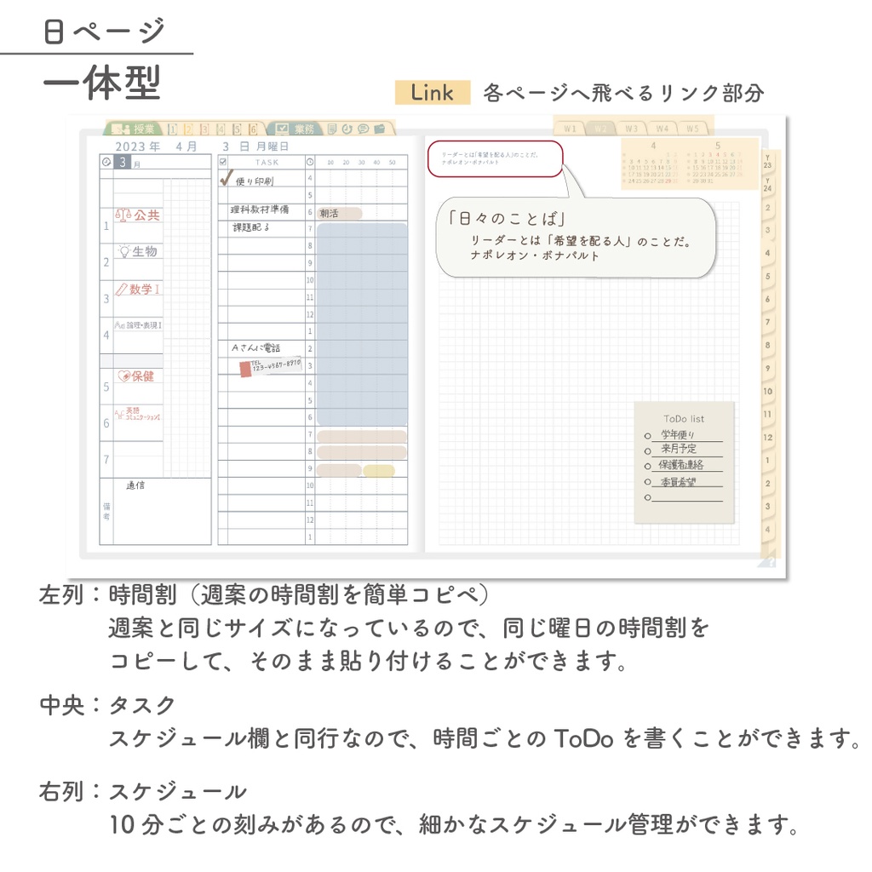Toggle the checkmark on the 便り印刷 task
872x872 pixels.
click(227, 179)
